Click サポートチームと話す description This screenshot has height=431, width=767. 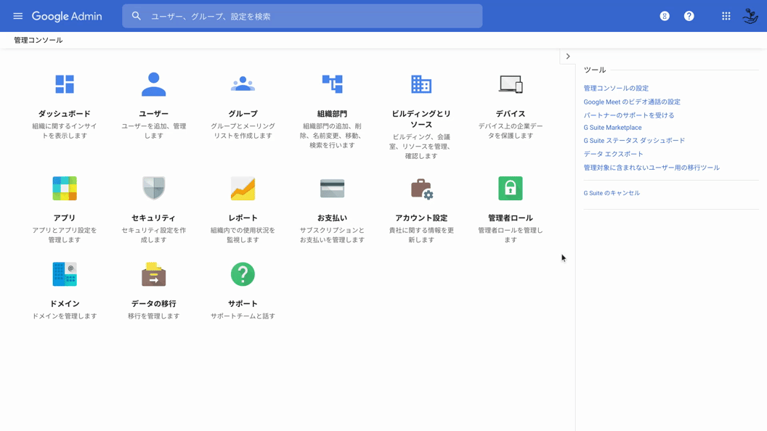click(243, 316)
